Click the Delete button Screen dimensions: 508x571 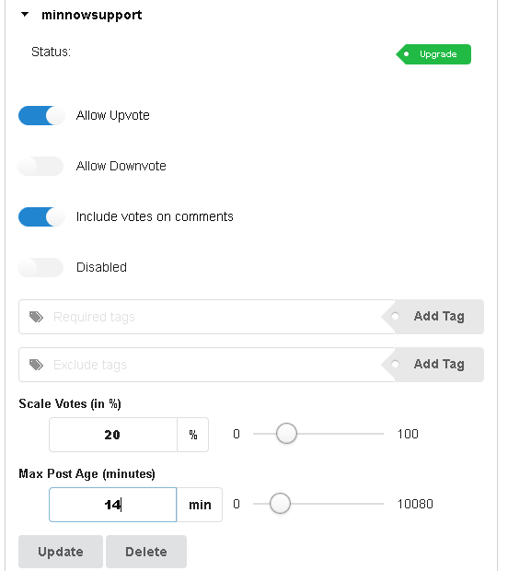pyautogui.click(x=146, y=552)
